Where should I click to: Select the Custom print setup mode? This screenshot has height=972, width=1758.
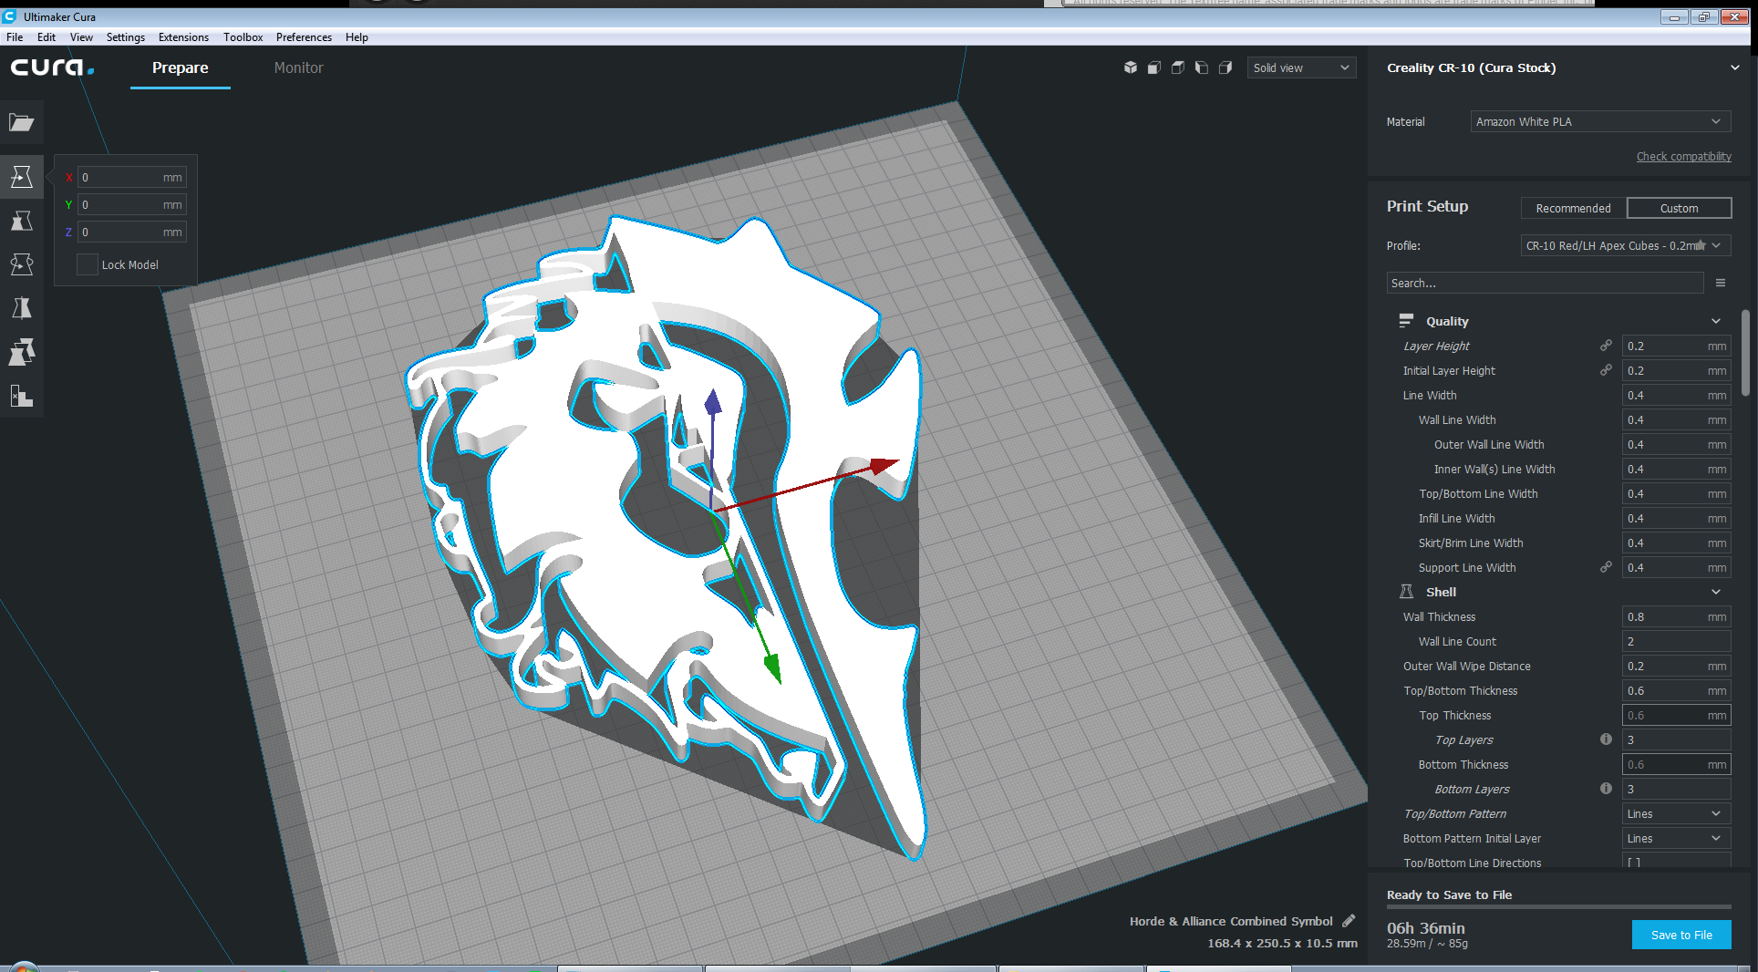pos(1679,208)
